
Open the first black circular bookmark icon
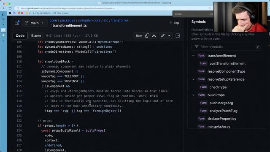pos(10,13)
